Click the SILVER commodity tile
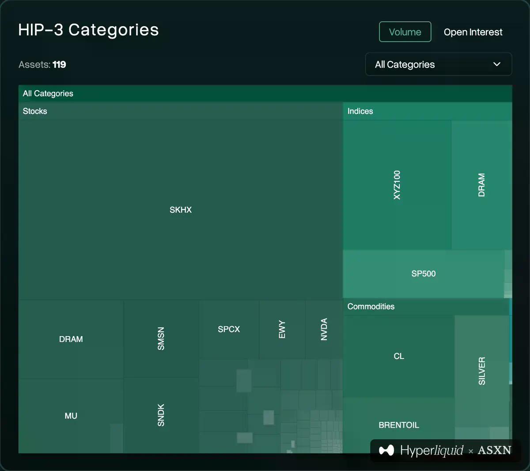This screenshot has width=530, height=471. click(x=482, y=371)
